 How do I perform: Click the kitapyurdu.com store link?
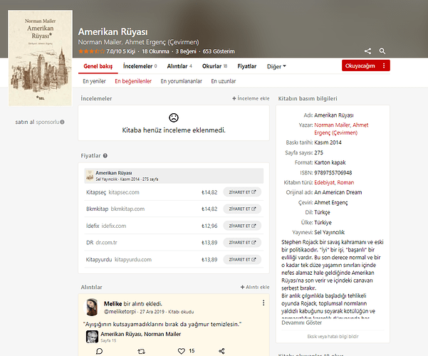click(x=133, y=259)
